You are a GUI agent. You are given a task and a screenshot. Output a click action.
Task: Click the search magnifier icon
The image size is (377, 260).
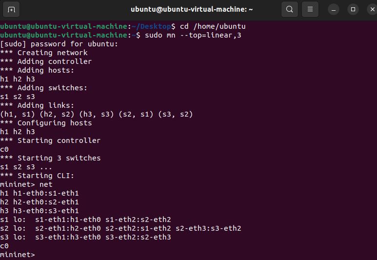click(290, 9)
